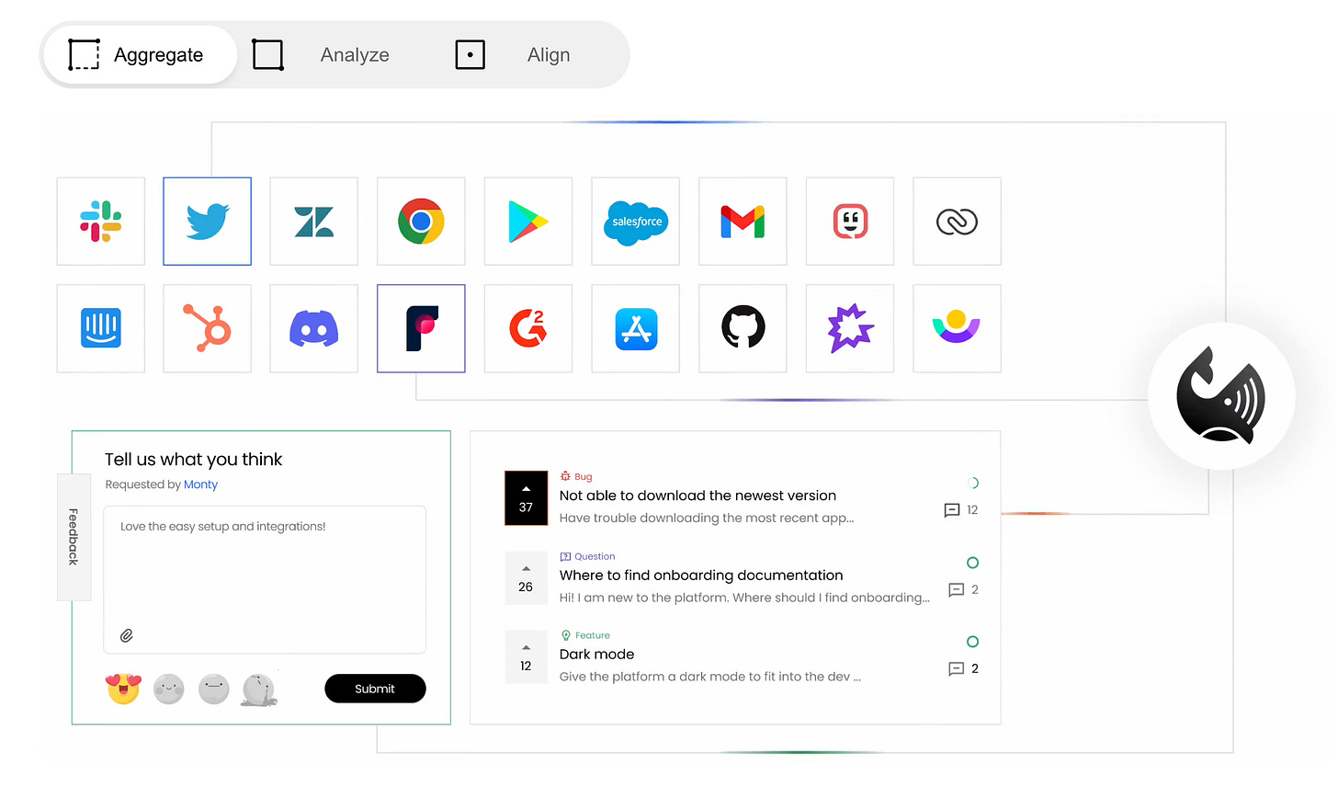Screen dimensions: 1338x798
Task: Click the Question tag label
Action: point(587,556)
